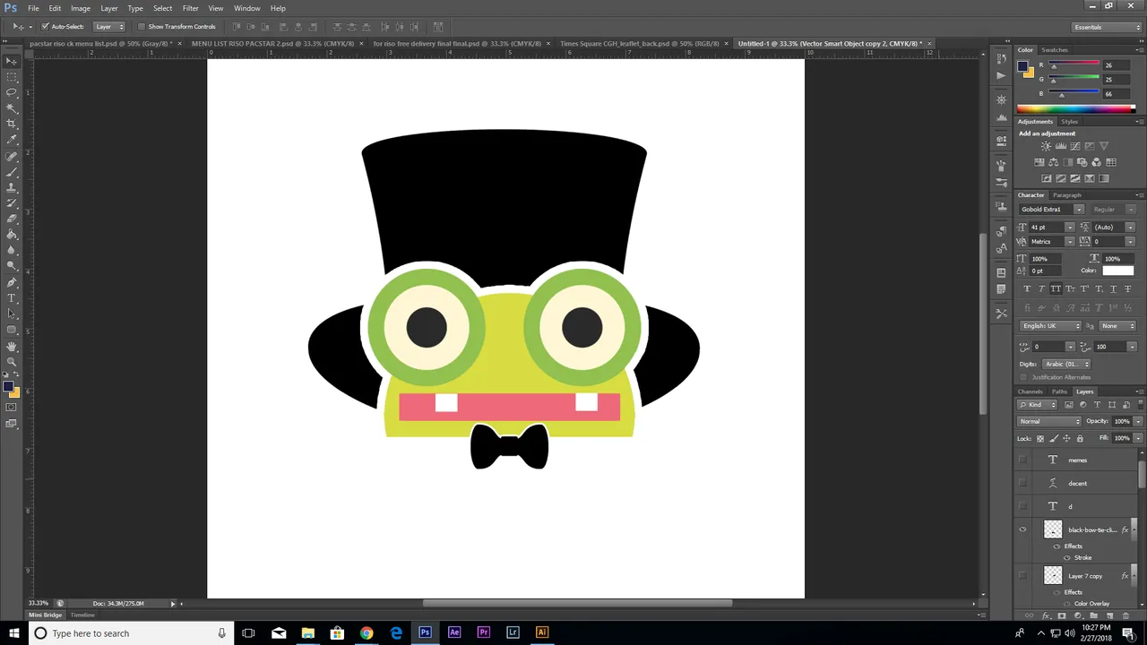Show the Layer 7 copy layer

(x=1022, y=576)
